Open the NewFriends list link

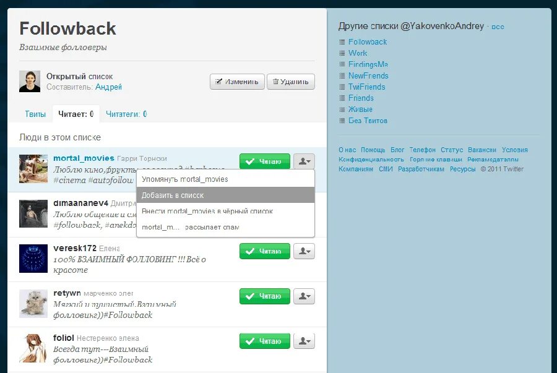[x=368, y=75]
